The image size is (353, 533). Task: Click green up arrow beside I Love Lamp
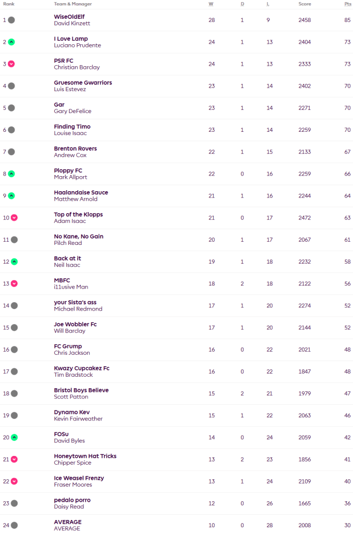pyautogui.click(x=11, y=42)
